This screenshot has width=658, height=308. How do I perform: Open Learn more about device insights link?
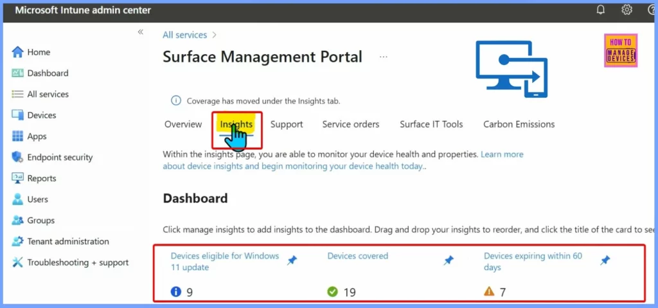point(343,160)
